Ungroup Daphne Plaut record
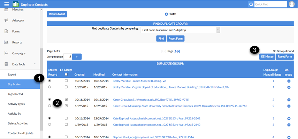Screen dimensions: 298x139 [x=289, y=137]
